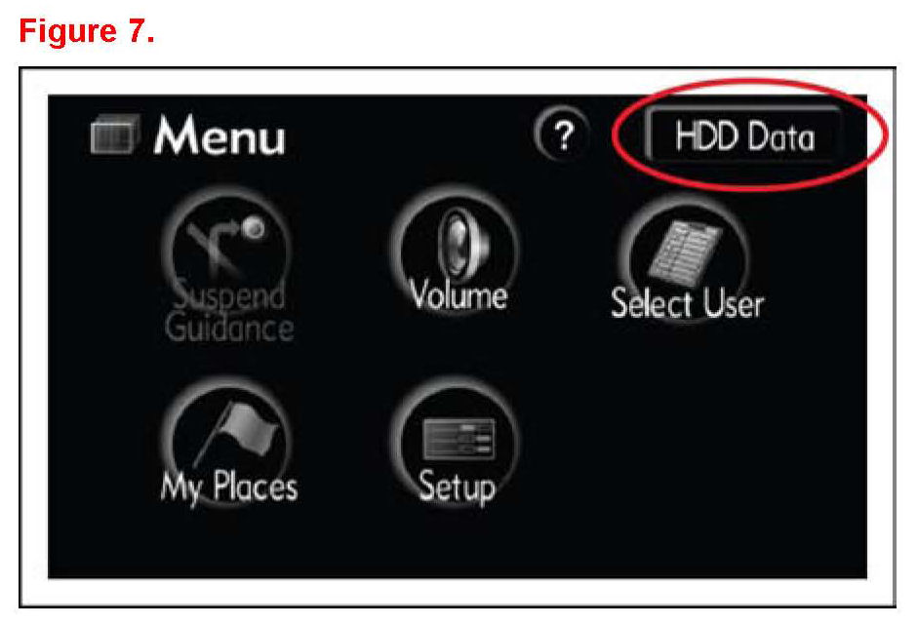Tap the greyed Suspend Guidance route icon
Image resolution: width=918 pixels, height=625 pixels.
coord(225,246)
